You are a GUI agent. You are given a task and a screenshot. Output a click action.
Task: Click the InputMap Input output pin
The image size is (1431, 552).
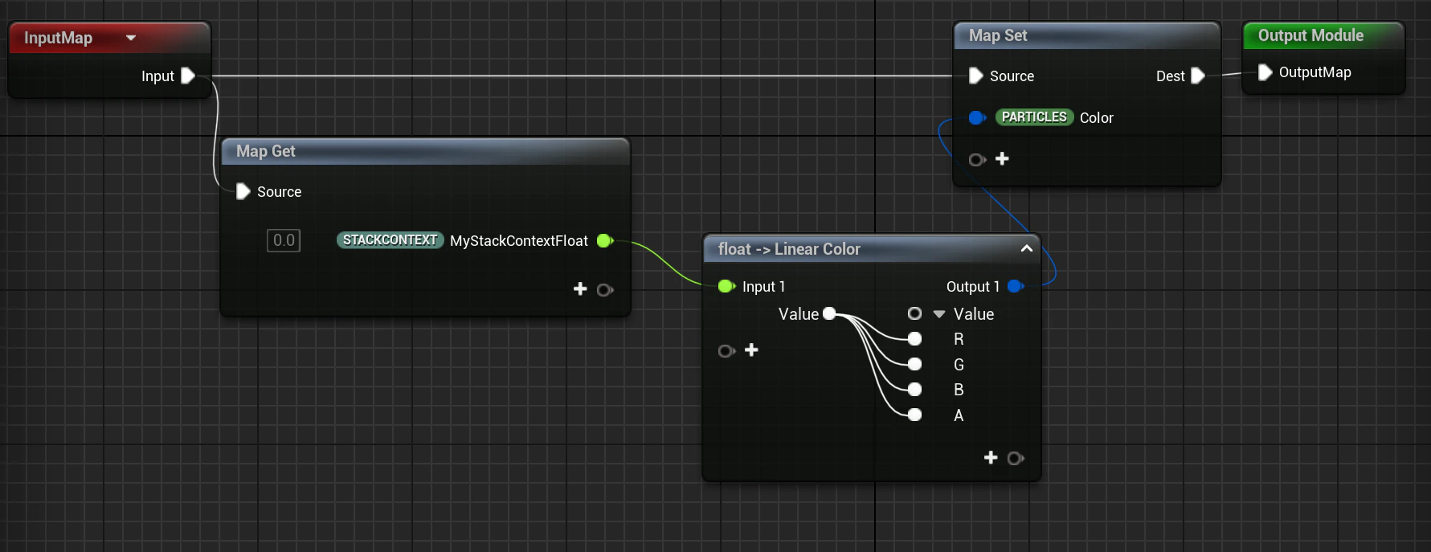188,76
